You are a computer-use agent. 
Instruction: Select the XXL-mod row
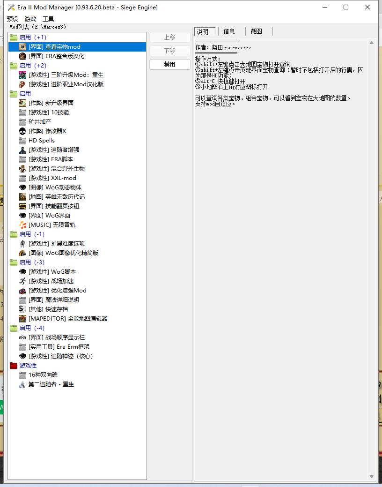coord(77,178)
